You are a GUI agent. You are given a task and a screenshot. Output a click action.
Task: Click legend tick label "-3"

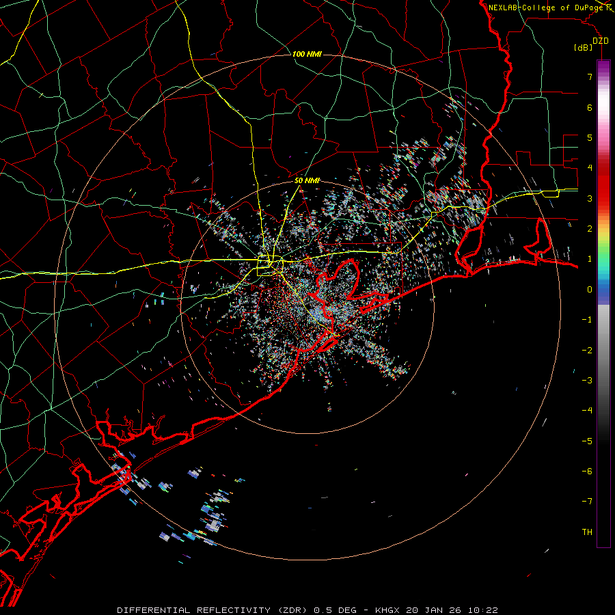587,381
